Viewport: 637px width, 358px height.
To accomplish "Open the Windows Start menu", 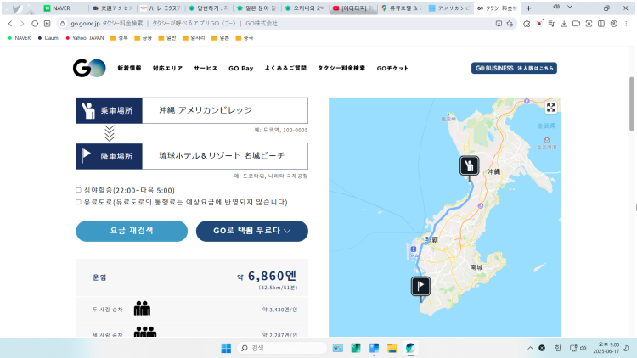I will (226, 348).
